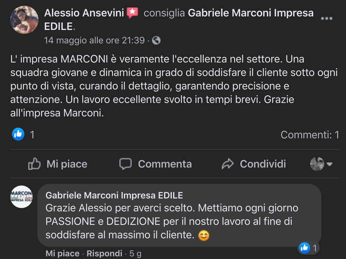Click the globe public audience icon
This screenshot has width=346, height=259.
pyautogui.click(x=156, y=41)
